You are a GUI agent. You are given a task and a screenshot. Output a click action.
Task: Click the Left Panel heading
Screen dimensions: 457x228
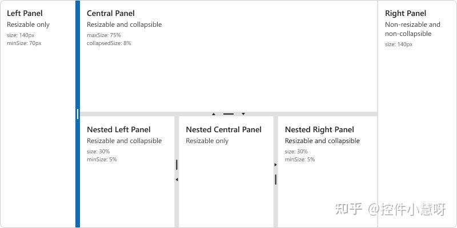click(25, 13)
